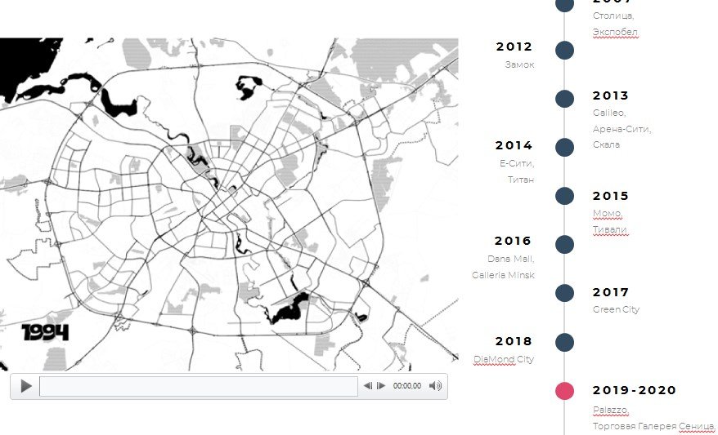The width and height of the screenshot is (718, 435).
Task: Select the 2012 timeline dot
Action: click(x=564, y=50)
